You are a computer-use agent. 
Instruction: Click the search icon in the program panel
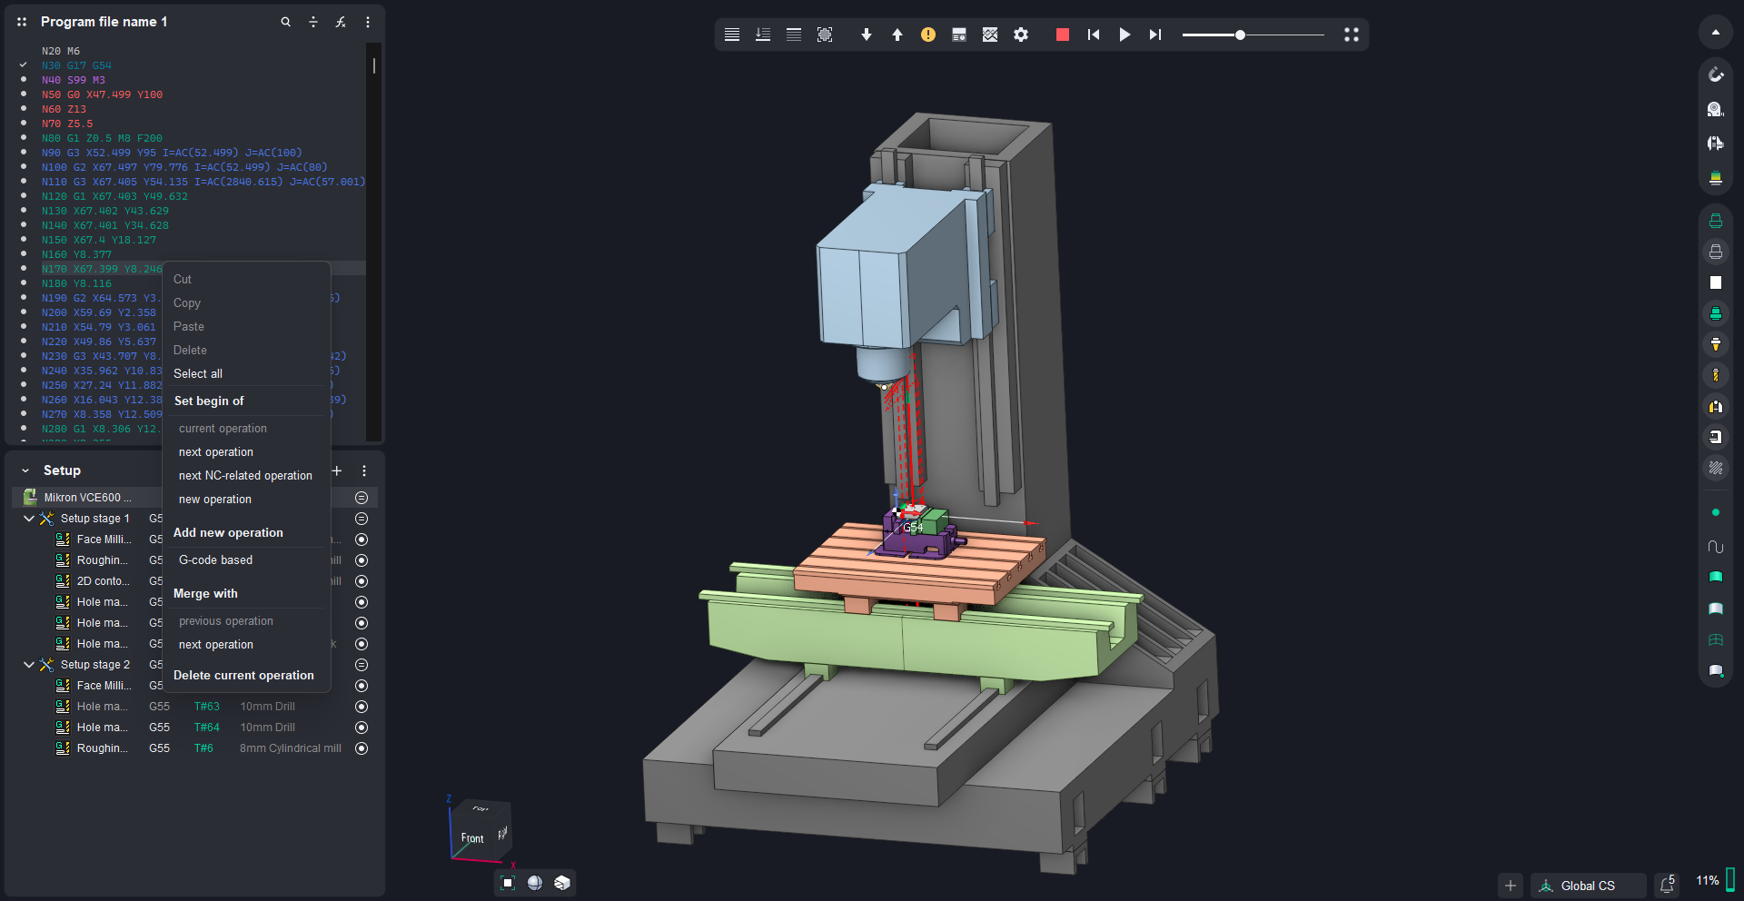tap(285, 22)
